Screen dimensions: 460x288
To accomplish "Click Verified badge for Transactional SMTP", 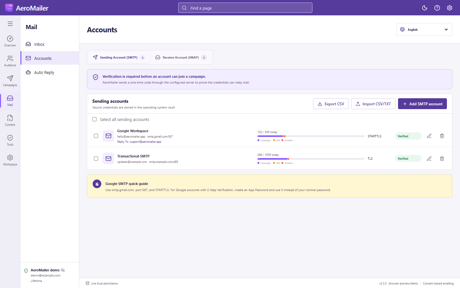I will pyautogui.click(x=408, y=159).
